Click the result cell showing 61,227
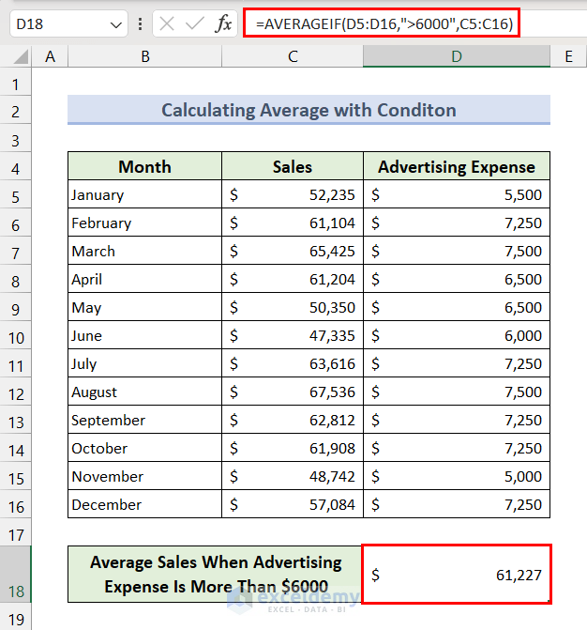 456,575
